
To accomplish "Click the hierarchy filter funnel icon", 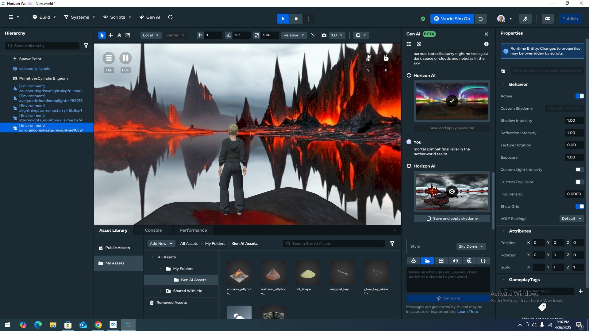I will pyautogui.click(x=86, y=46).
